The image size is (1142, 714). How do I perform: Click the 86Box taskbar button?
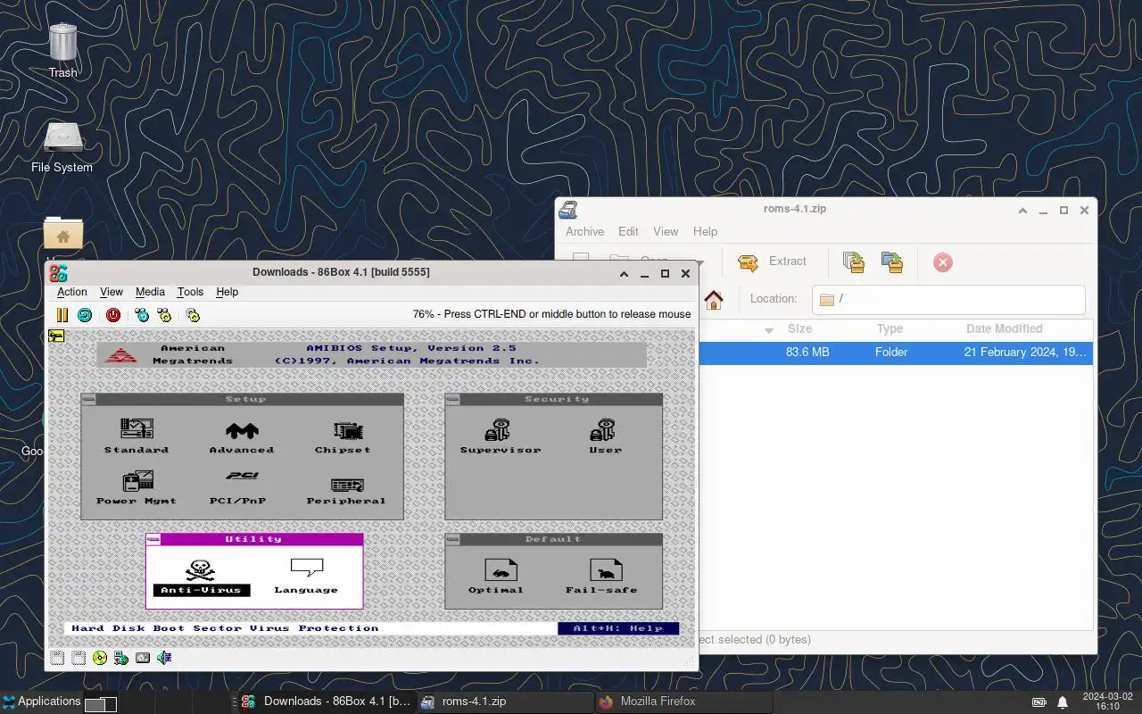(x=327, y=702)
